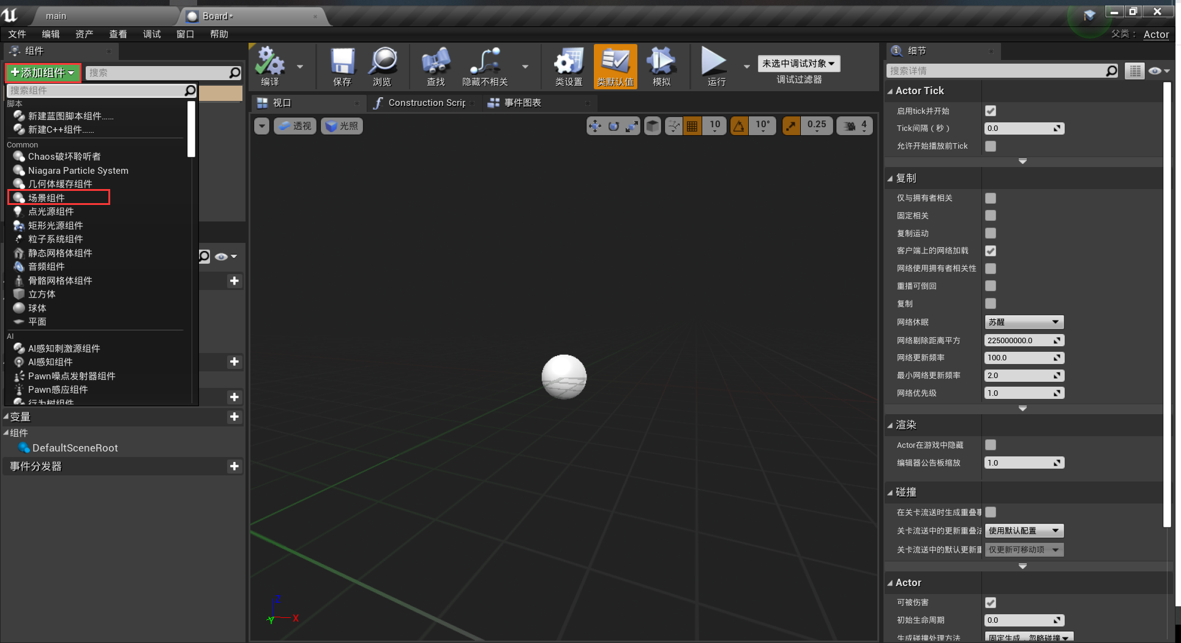Toggle grid snapping icon in viewport

pyautogui.click(x=692, y=126)
